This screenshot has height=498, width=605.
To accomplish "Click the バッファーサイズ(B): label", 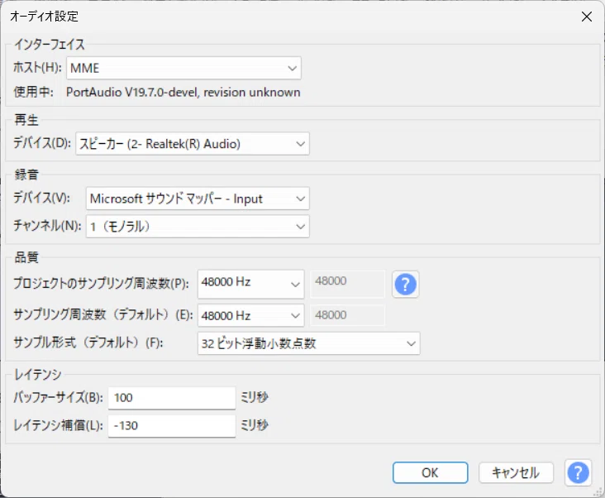I will pyautogui.click(x=58, y=397).
